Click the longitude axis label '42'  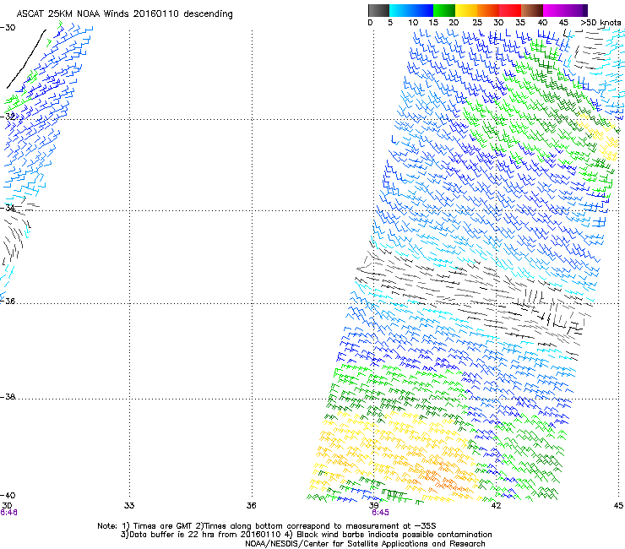[x=496, y=506]
